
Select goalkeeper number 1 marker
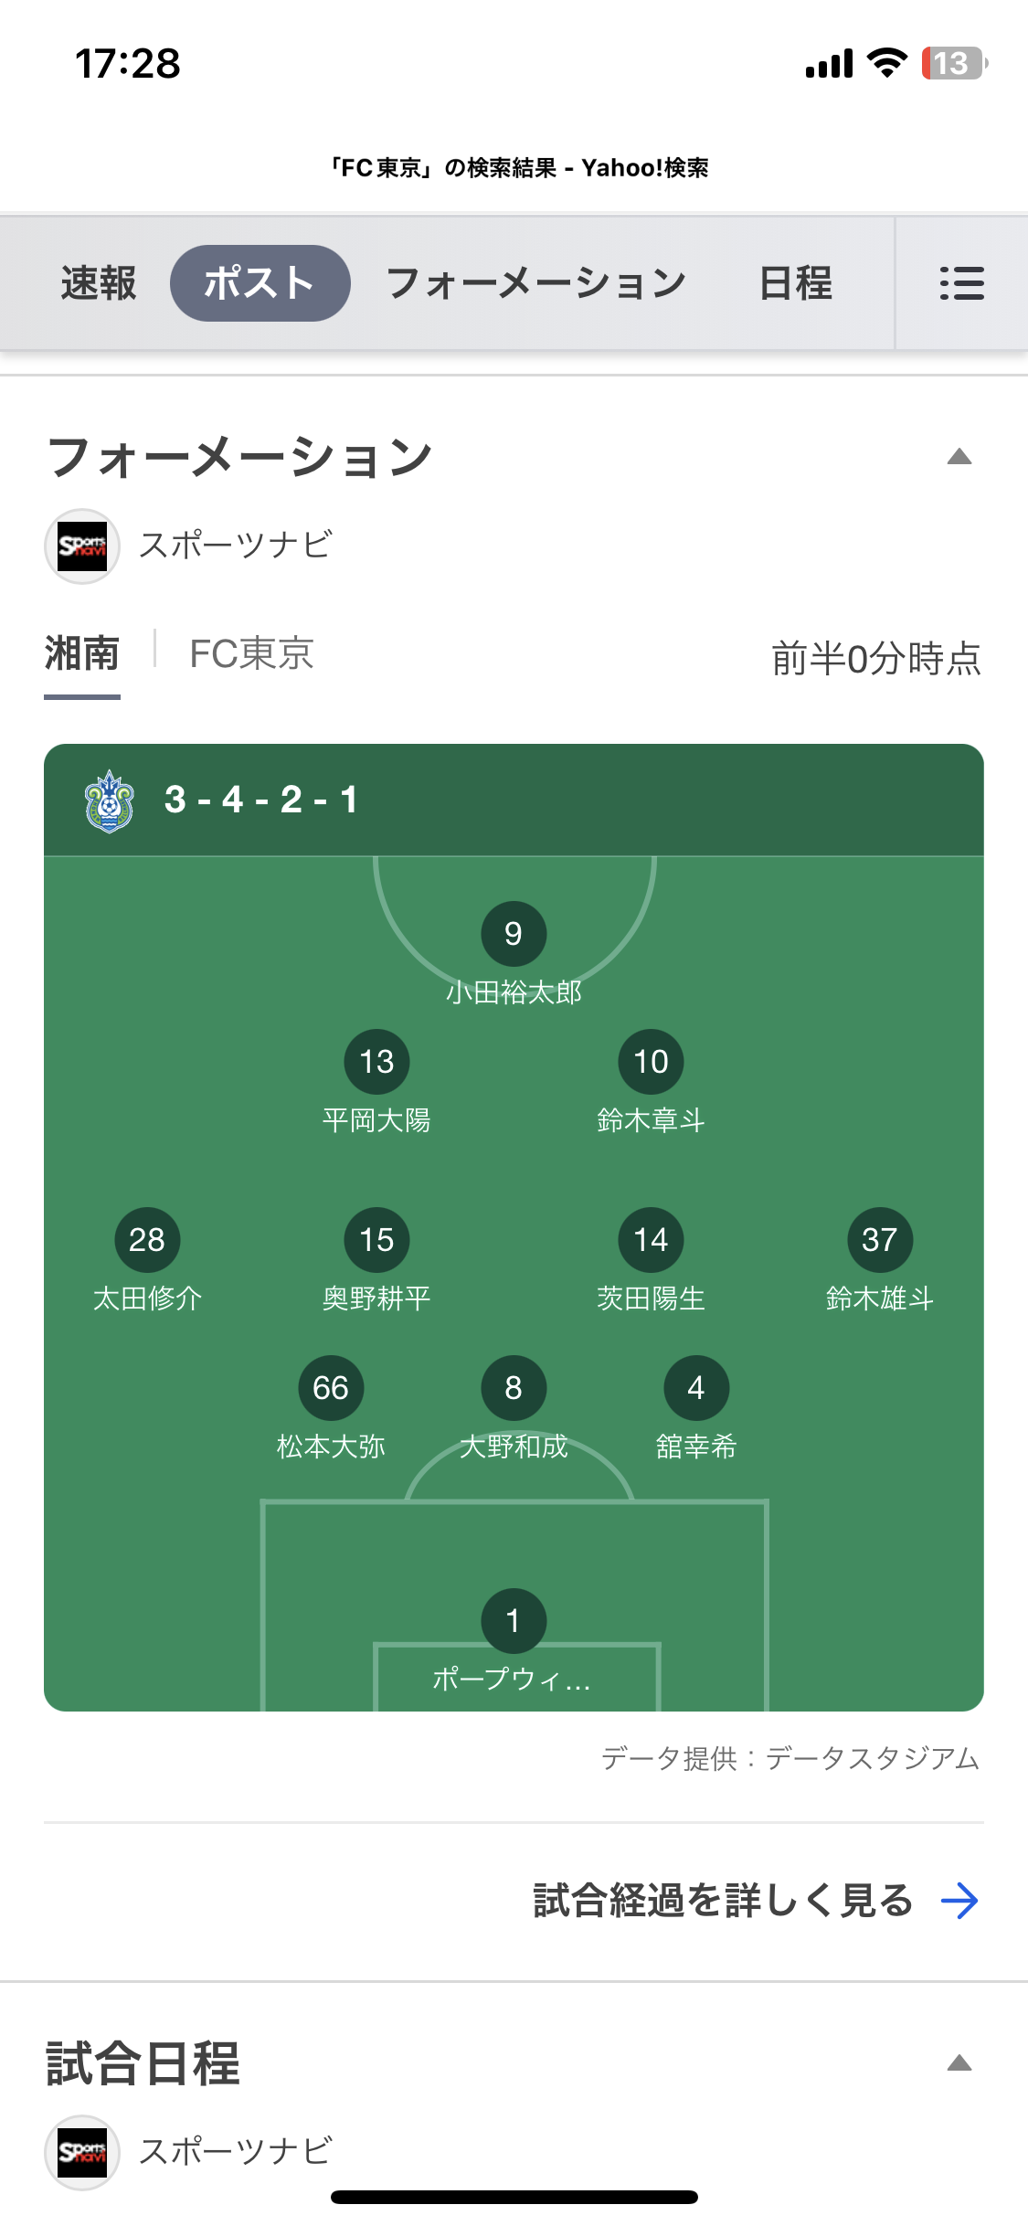[514, 1621]
